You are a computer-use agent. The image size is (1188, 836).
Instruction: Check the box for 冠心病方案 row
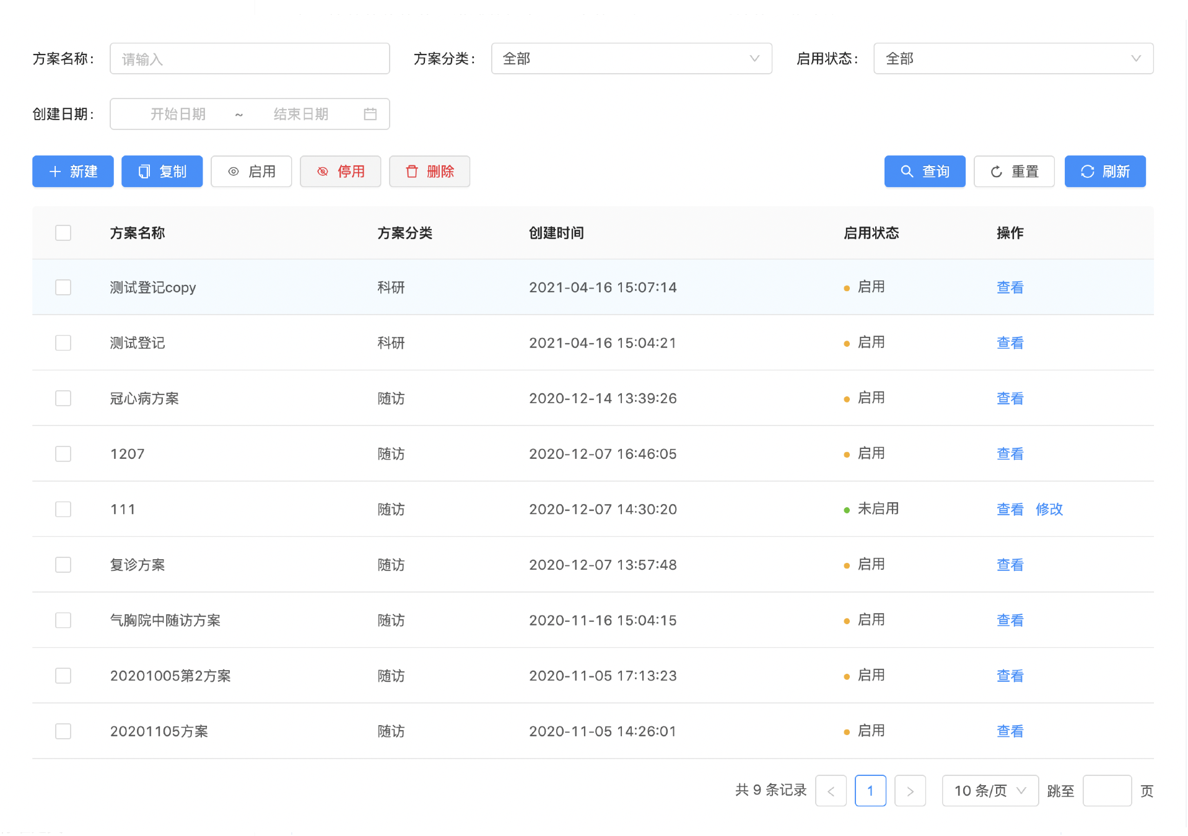coord(63,398)
